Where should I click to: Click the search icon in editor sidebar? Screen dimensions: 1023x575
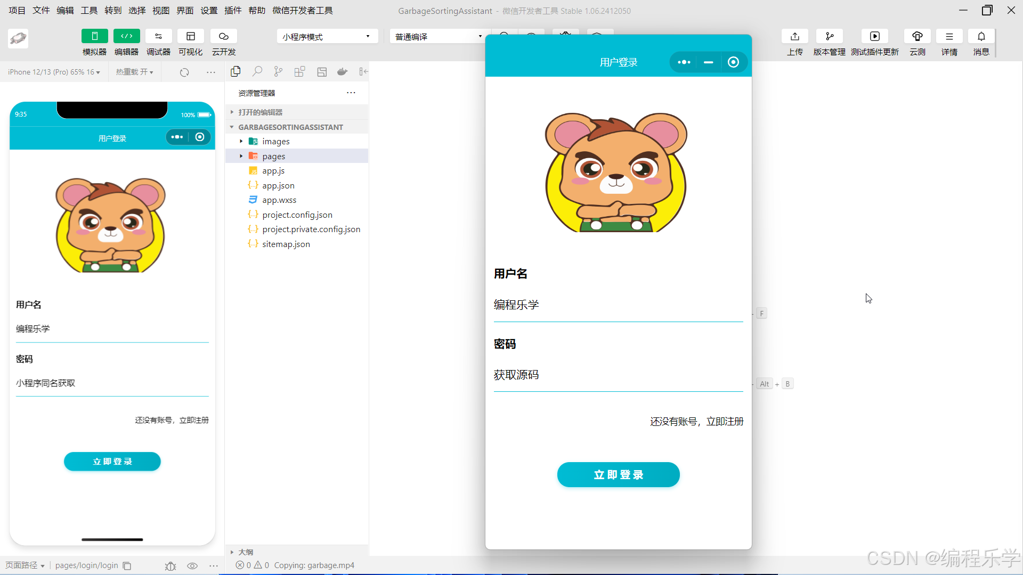(x=257, y=71)
